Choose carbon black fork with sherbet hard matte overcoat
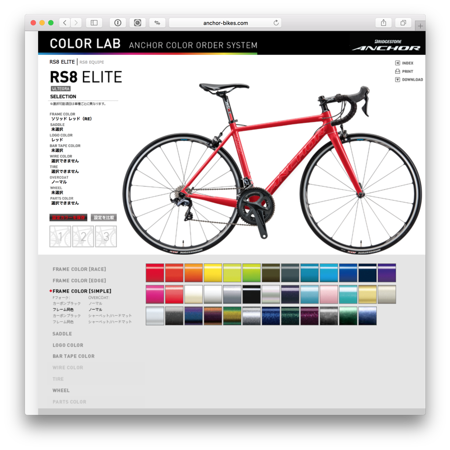This screenshot has width=450, height=450. click(92, 316)
